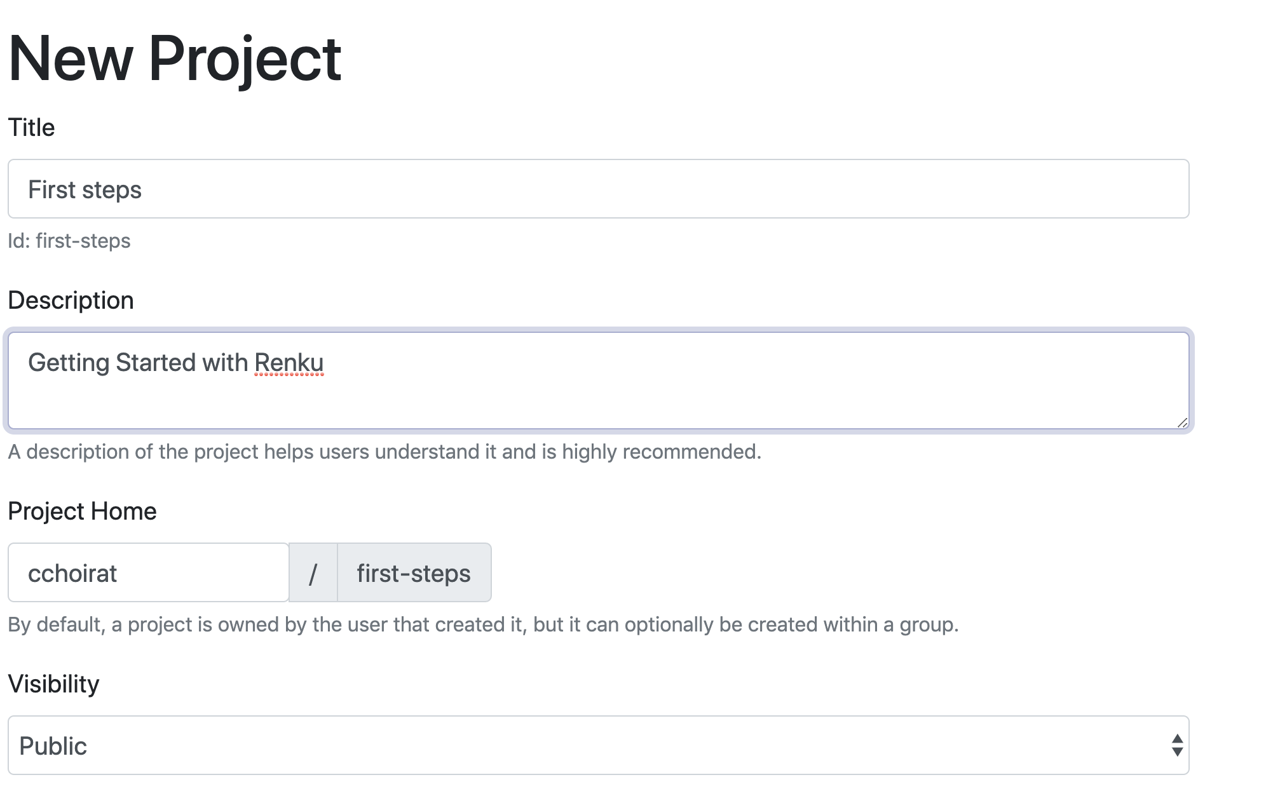Viewport: 1266px width, 803px height.
Task: Click the Public text inside the visibility selector
Action: [53, 746]
